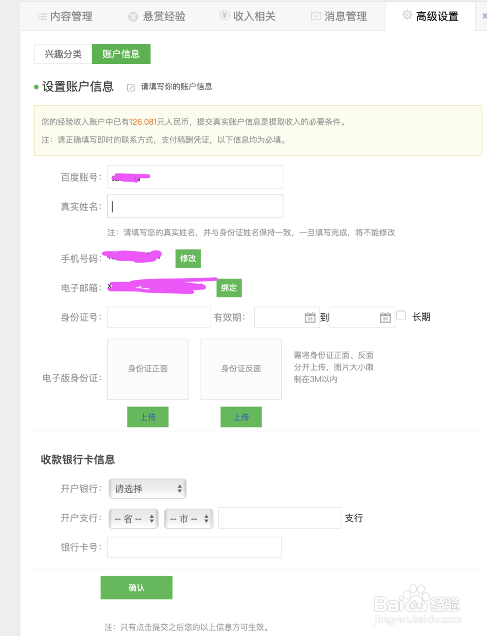
Task: Enable the 长期 validity checkbox
Action: [401, 316]
